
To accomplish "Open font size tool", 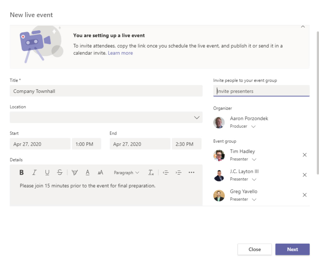I will pyautogui.click(x=100, y=173).
